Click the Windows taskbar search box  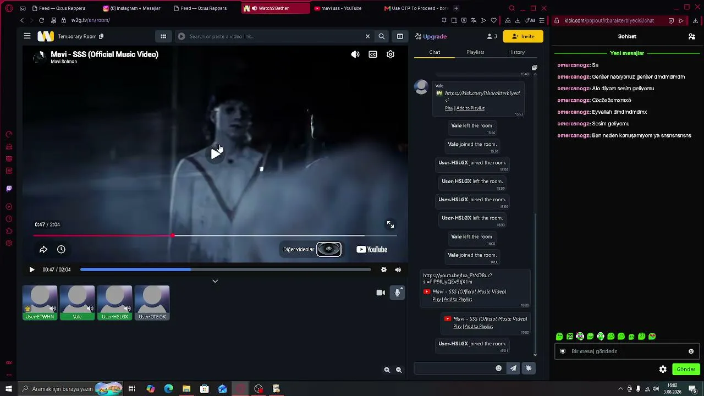pyautogui.click(x=70, y=389)
